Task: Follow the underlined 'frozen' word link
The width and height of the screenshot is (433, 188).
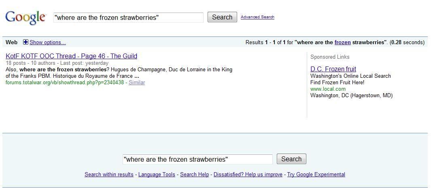Action: coord(342,42)
